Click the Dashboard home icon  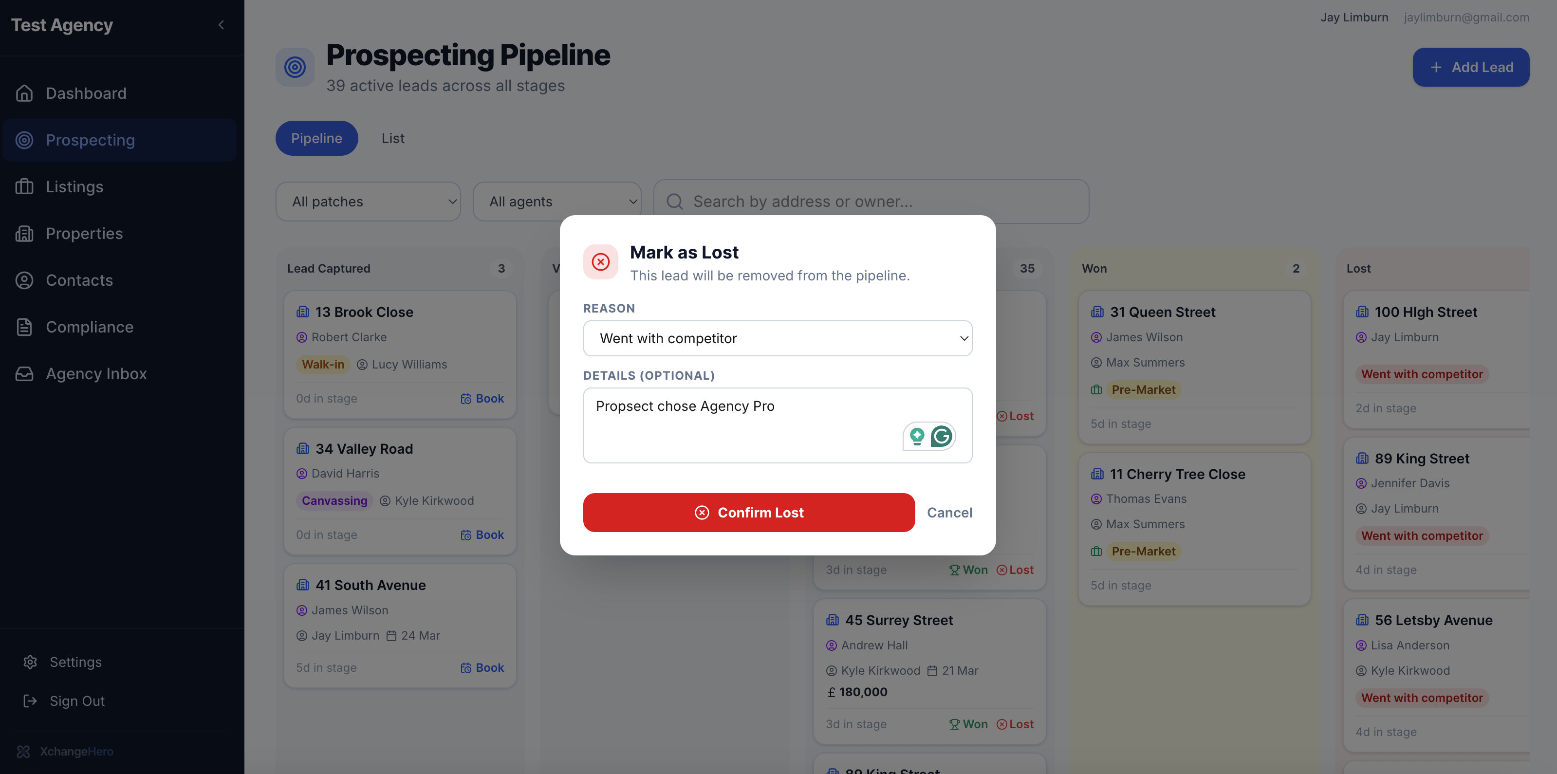click(x=24, y=93)
